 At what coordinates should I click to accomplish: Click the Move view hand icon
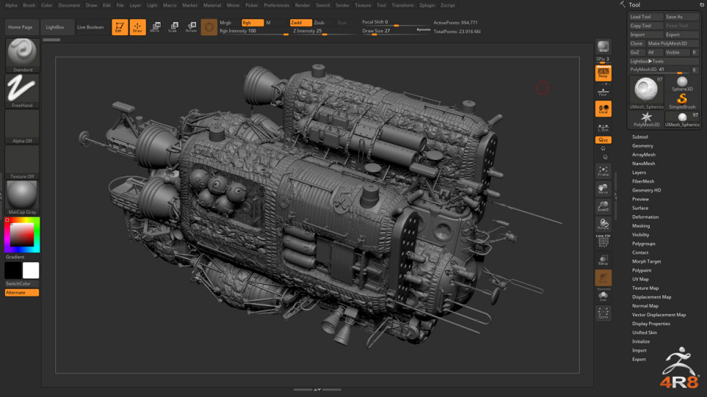pyautogui.click(x=603, y=189)
